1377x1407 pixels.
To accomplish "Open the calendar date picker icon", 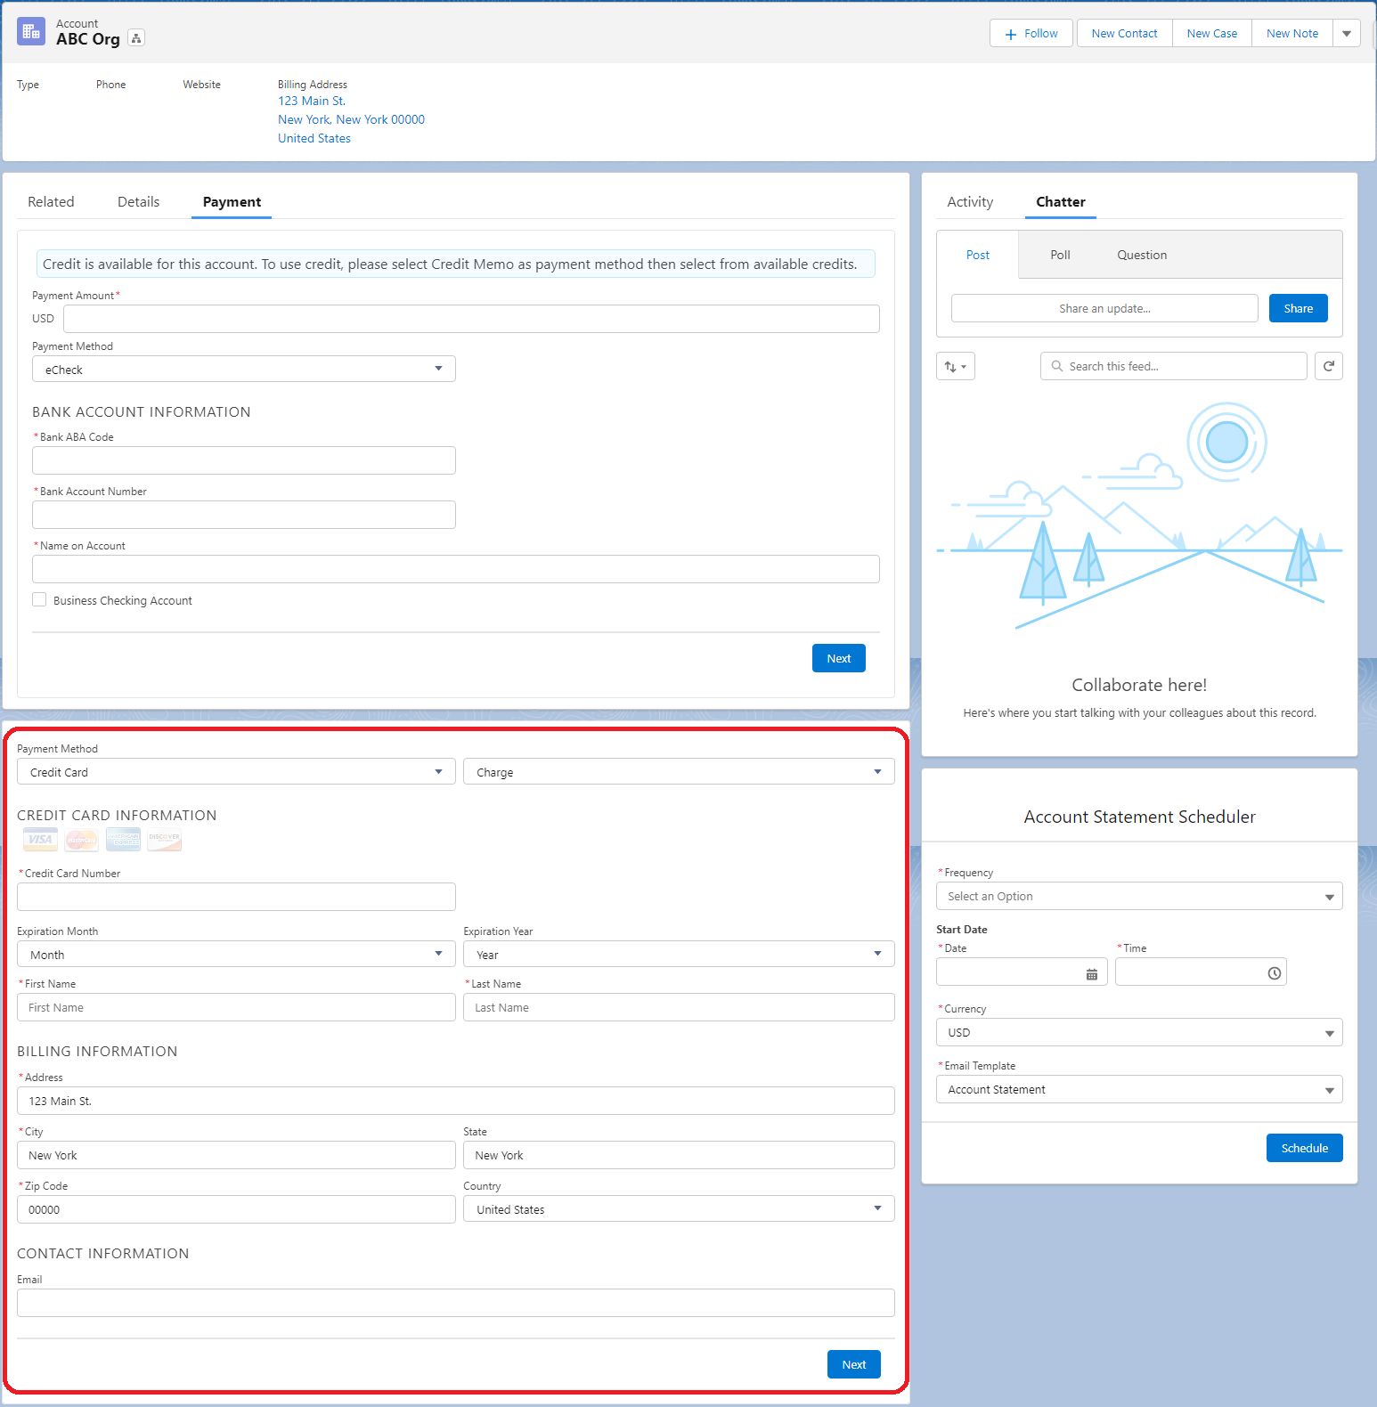I will [1091, 973].
